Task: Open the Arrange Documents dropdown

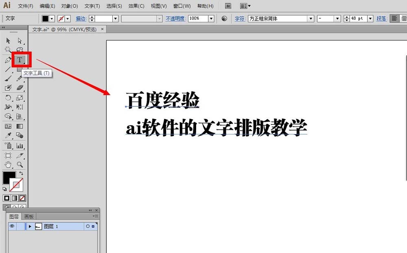Action: [x=245, y=6]
